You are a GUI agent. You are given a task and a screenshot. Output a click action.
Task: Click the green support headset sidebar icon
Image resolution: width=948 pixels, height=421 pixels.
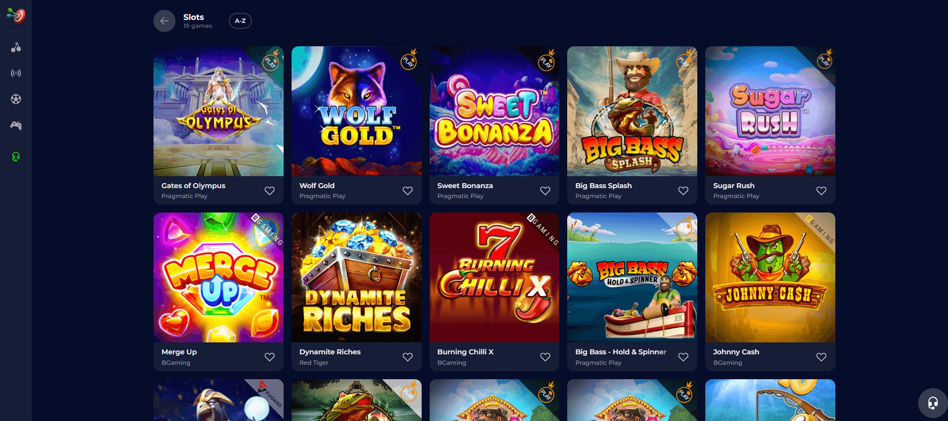[16, 157]
